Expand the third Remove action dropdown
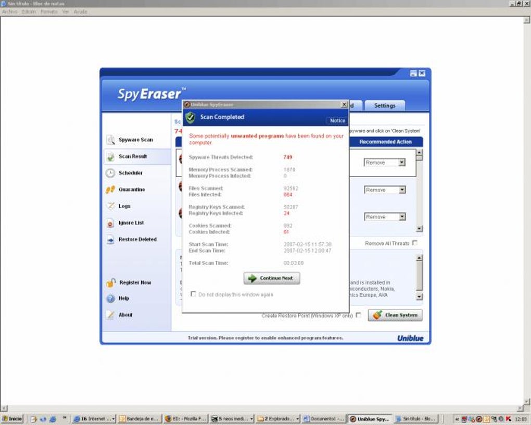 pyautogui.click(x=402, y=217)
